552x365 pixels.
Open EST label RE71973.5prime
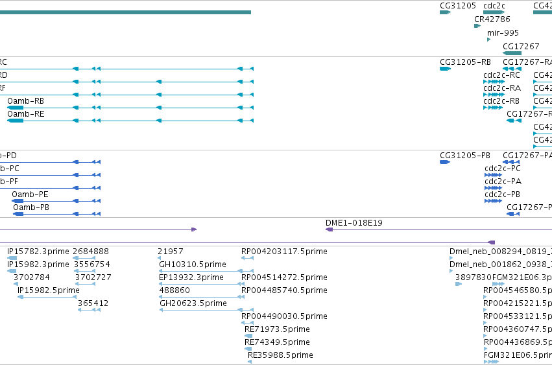point(277,329)
